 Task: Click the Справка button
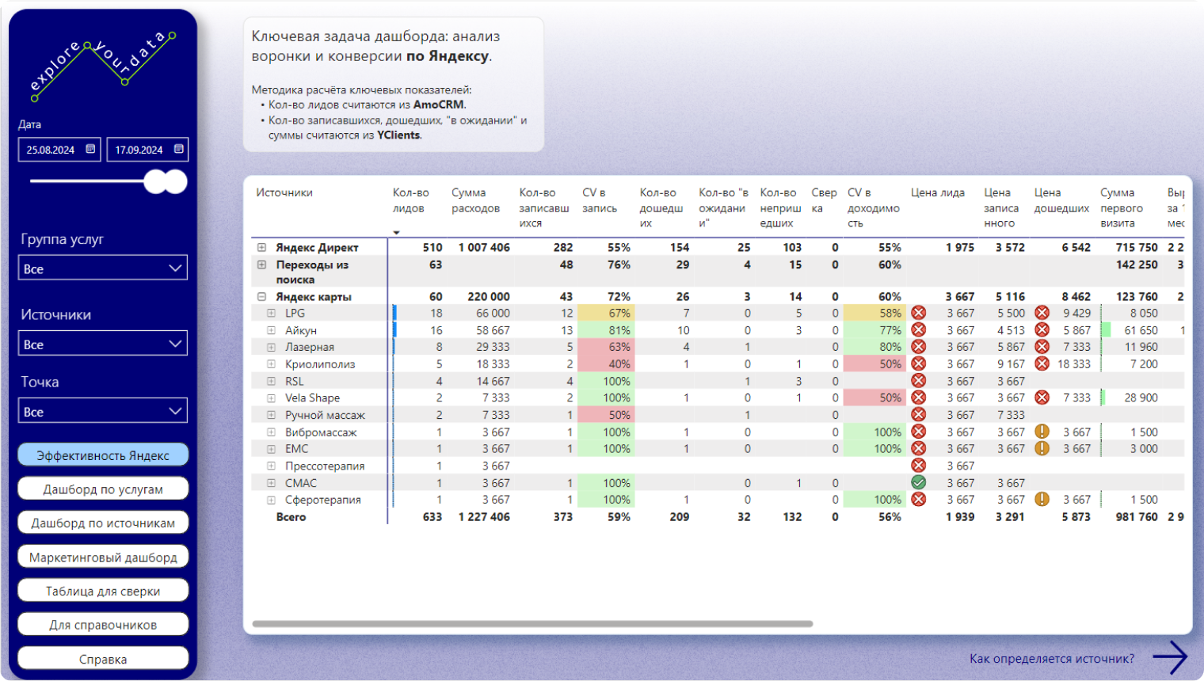103,659
